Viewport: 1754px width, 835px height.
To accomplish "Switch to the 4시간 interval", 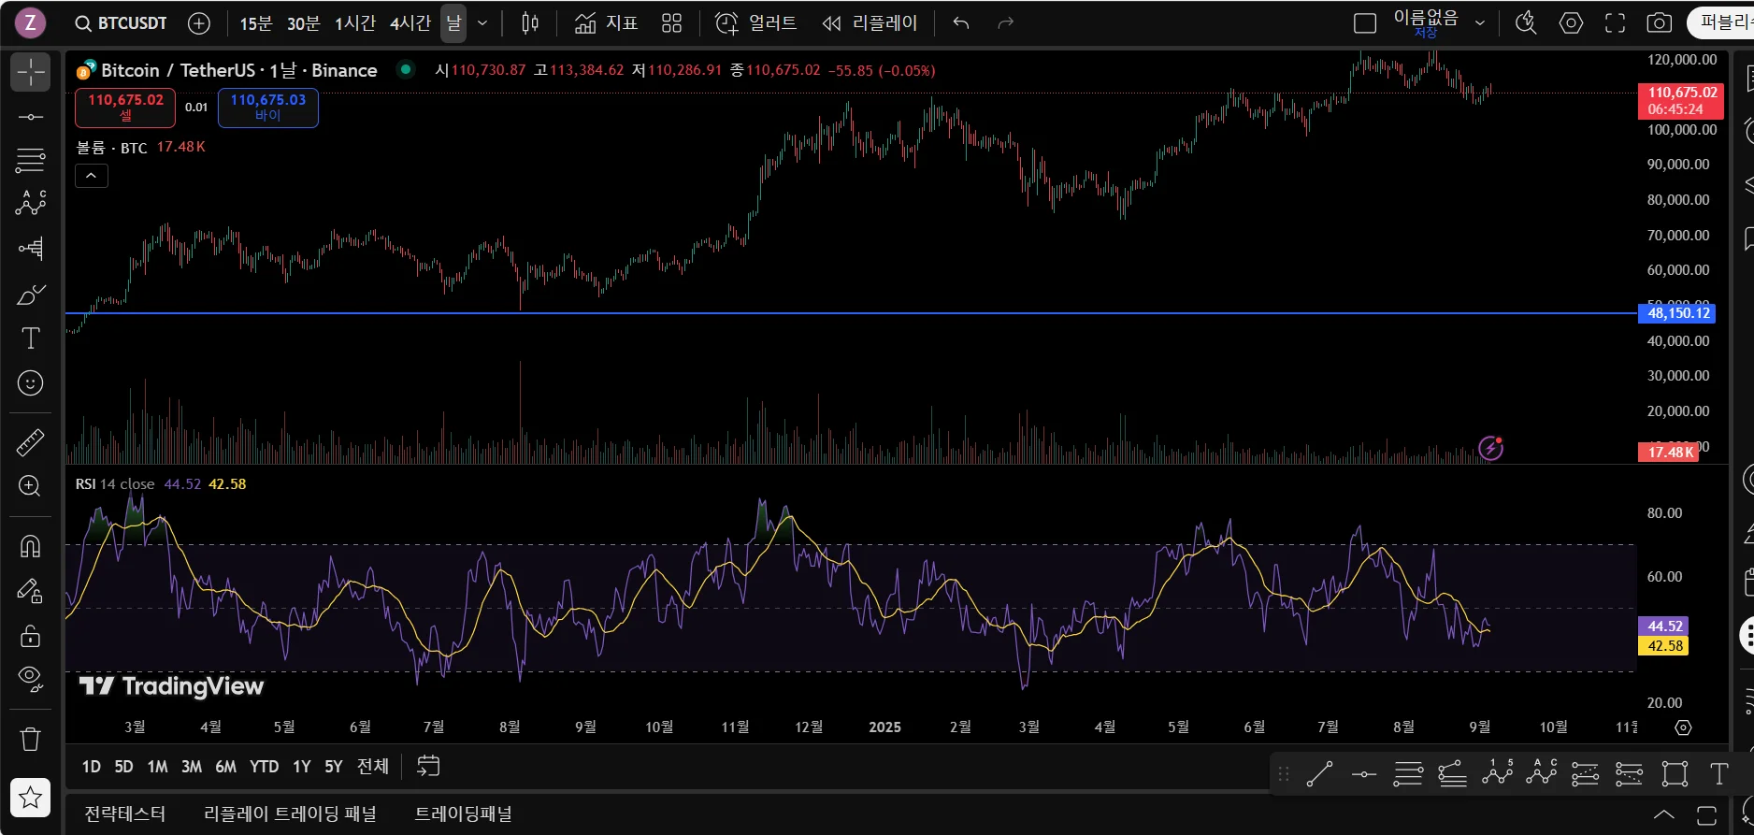I will coord(410,23).
